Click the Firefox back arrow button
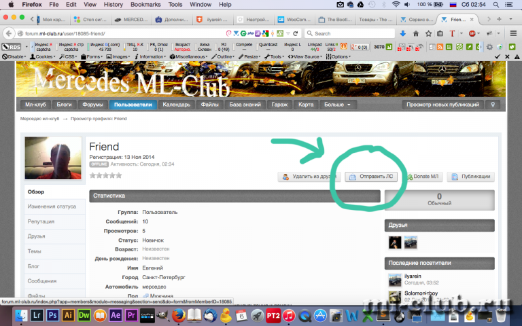522x326 pixels. (9, 33)
